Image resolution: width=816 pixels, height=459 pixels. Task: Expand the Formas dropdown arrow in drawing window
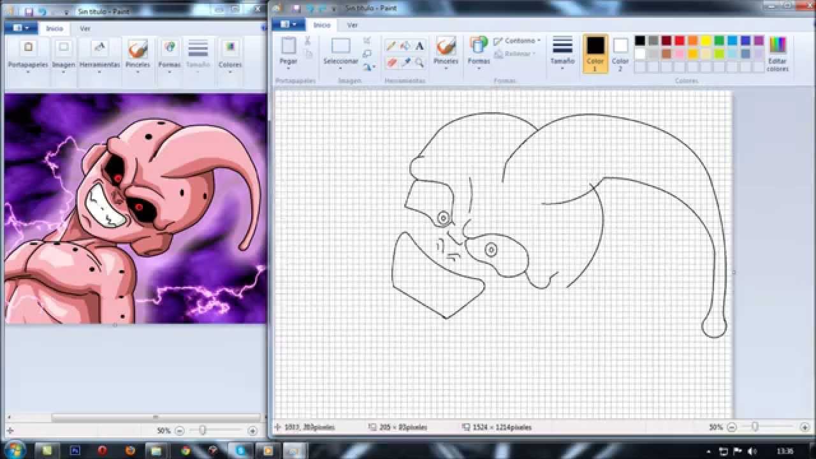pyautogui.click(x=479, y=68)
